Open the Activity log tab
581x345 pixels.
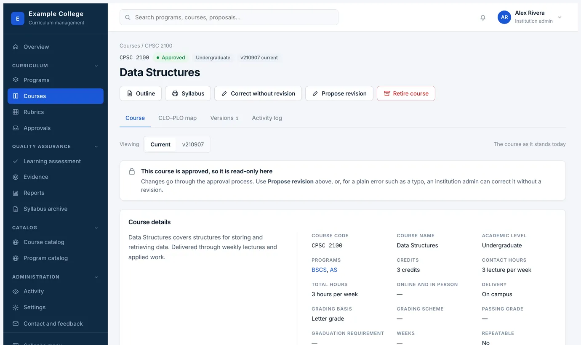pyautogui.click(x=267, y=118)
